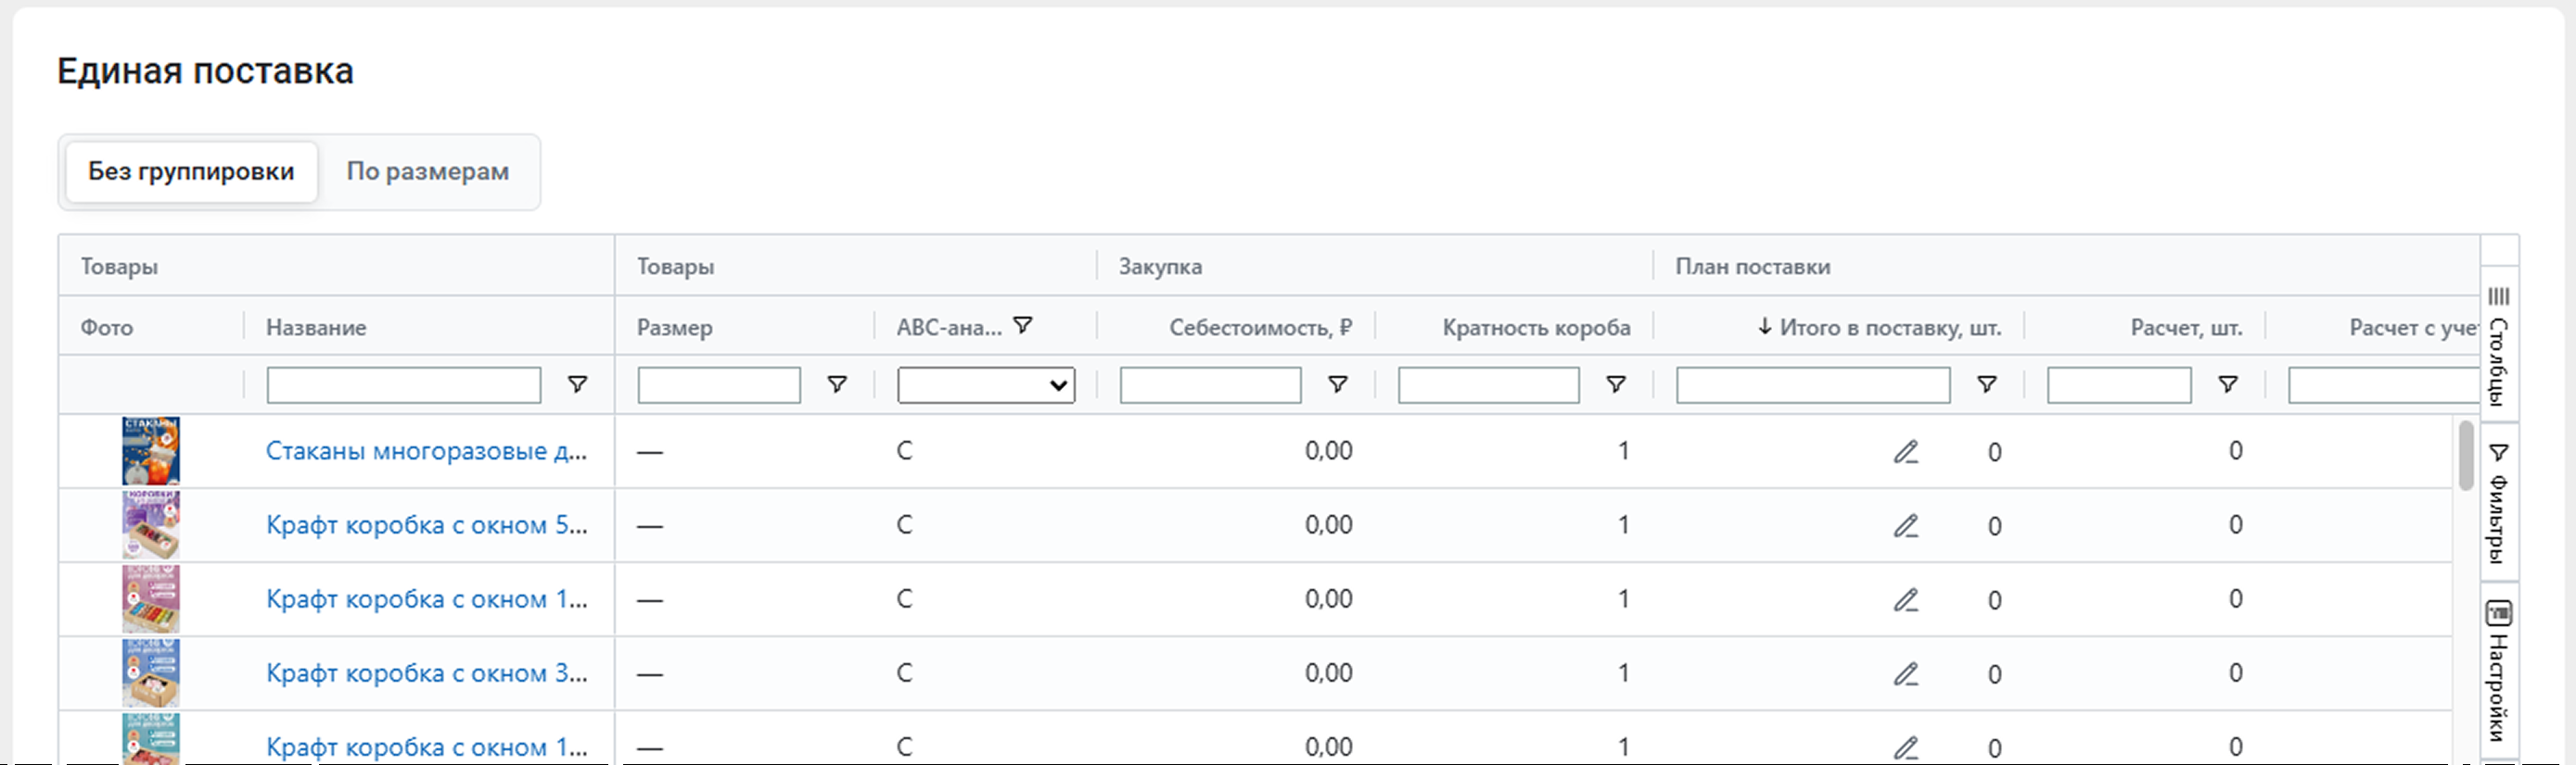Open the ABC-анализ filter dropdown

click(x=985, y=385)
